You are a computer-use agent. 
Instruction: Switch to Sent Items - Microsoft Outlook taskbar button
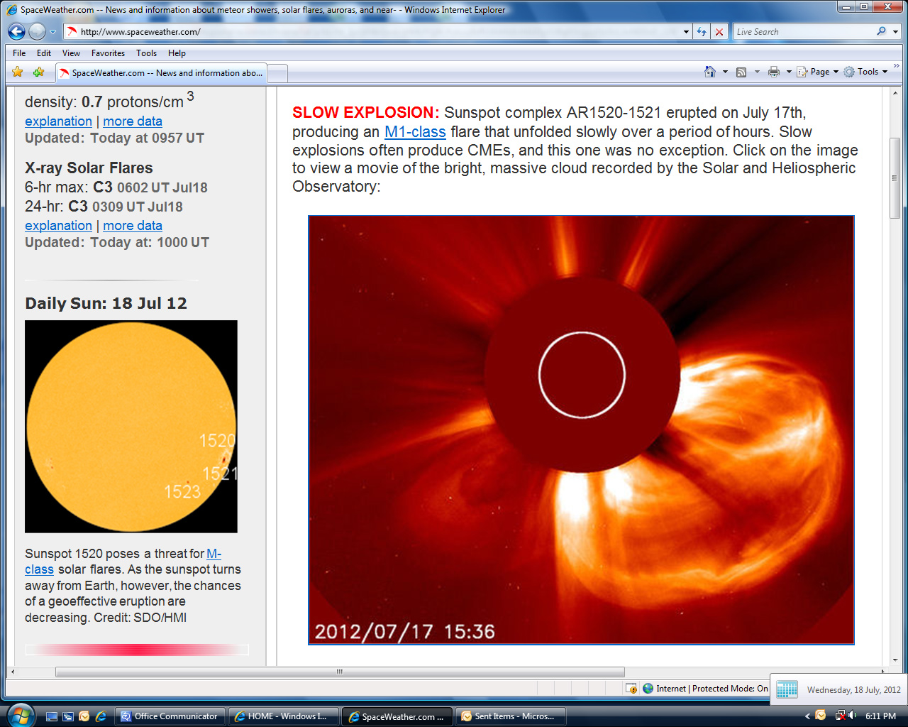pyautogui.click(x=511, y=716)
